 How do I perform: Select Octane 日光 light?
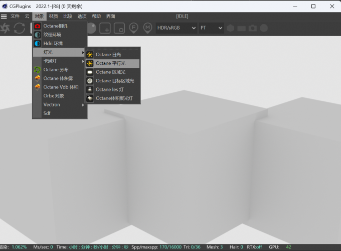(113, 55)
